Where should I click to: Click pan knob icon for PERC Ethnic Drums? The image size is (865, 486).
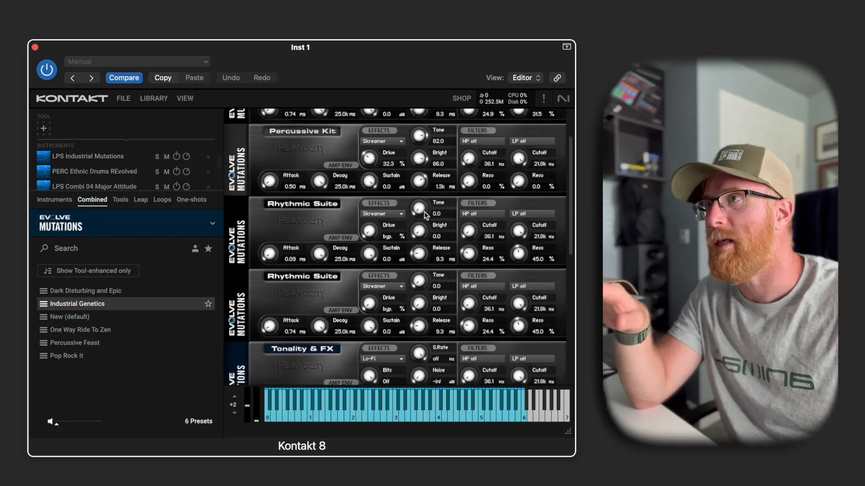click(187, 171)
